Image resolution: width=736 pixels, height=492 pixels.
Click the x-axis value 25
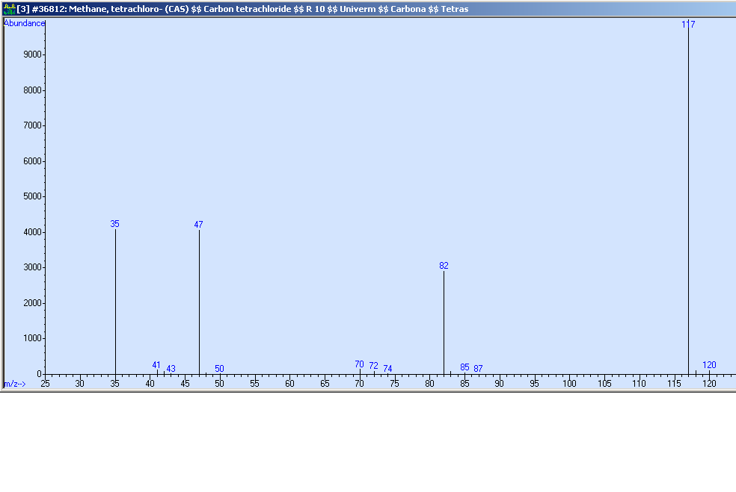(45, 384)
